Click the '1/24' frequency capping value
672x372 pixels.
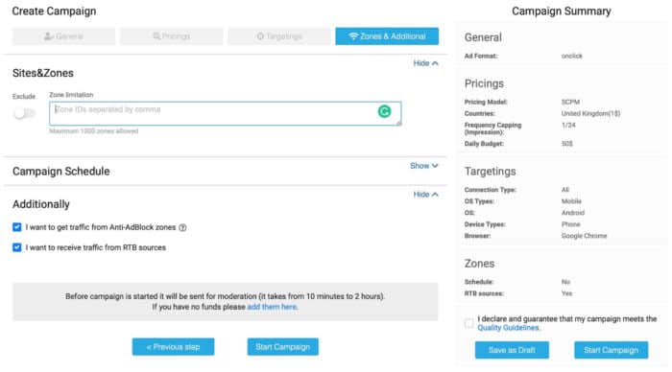pyautogui.click(x=568, y=125)
